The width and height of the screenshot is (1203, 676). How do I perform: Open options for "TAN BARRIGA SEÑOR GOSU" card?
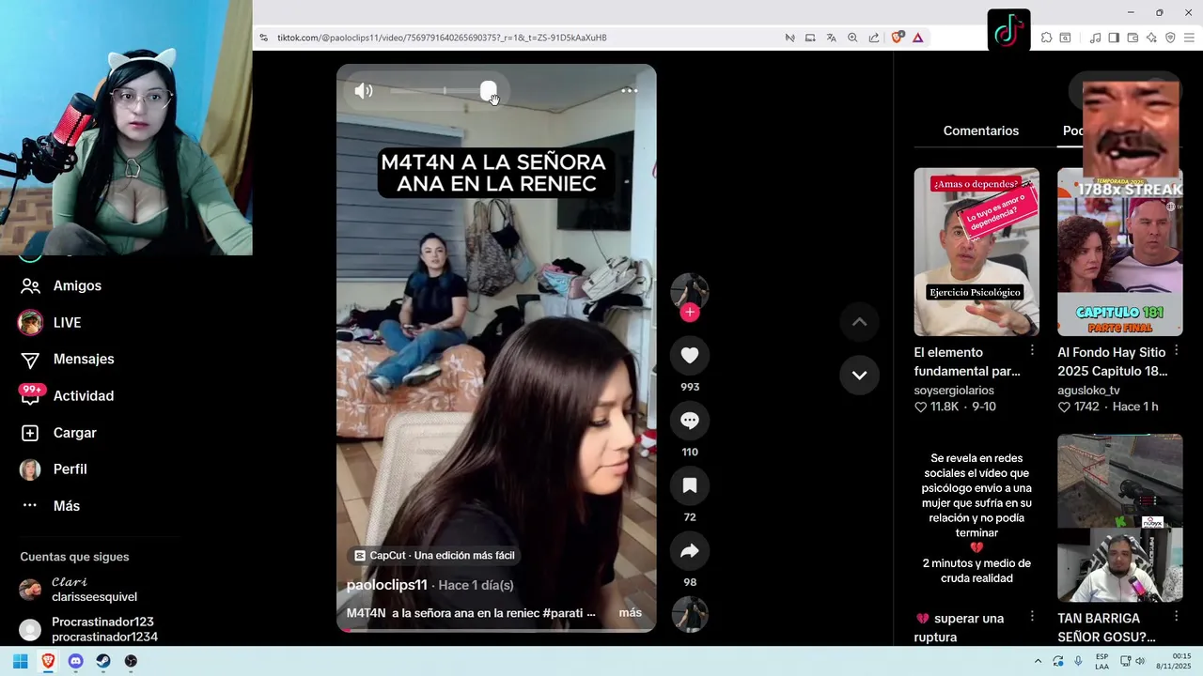click(x=1176, y=617)
